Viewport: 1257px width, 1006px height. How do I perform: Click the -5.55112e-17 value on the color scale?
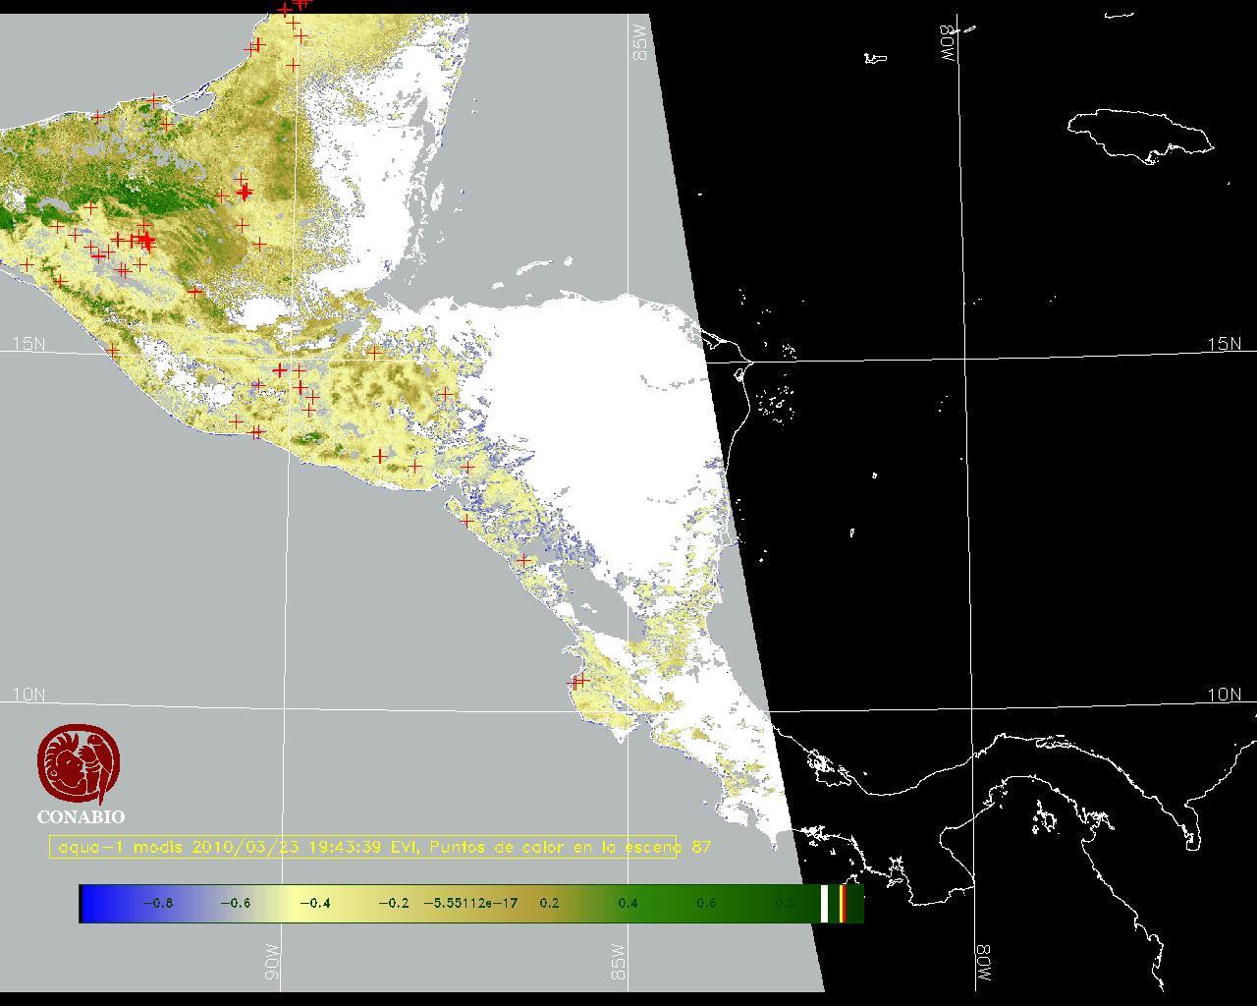point(470,904)
